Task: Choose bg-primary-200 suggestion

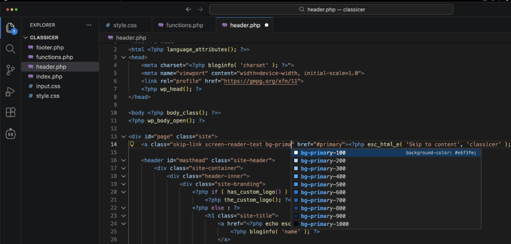Action: [386, 161]
